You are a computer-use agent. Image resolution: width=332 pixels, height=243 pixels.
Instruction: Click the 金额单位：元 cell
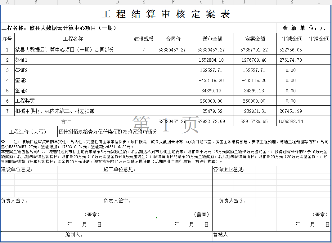pos(304,28)
